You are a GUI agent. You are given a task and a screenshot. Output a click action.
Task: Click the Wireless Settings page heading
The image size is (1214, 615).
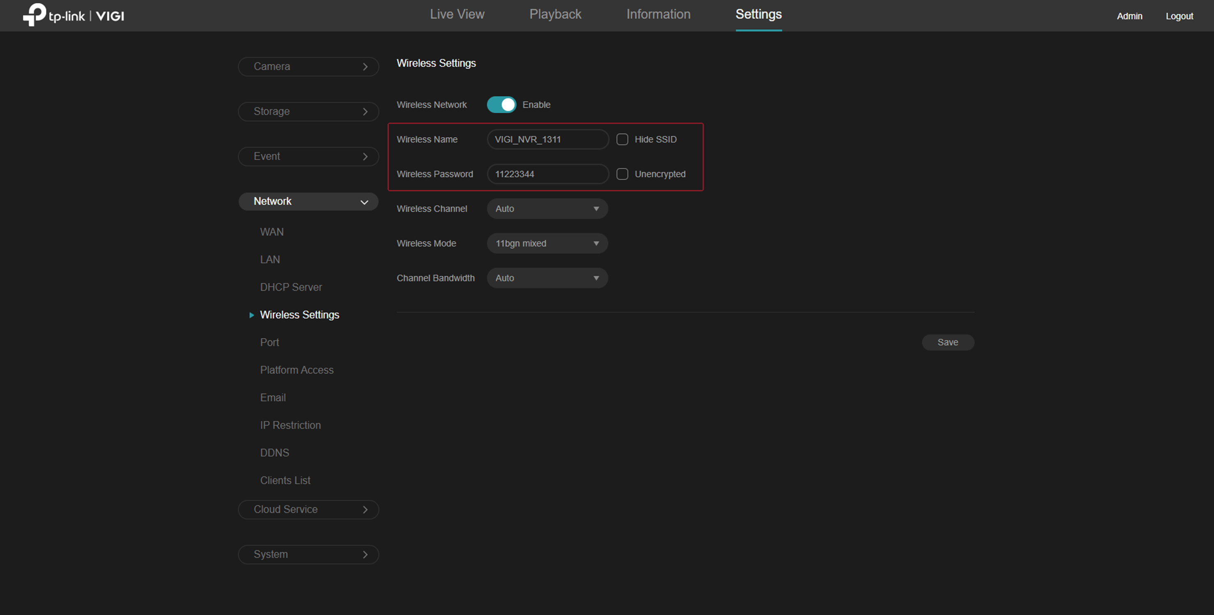[436, 63]
